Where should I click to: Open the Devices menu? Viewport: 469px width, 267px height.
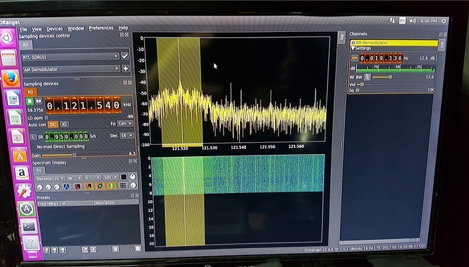pyautogui.click(x=54, y=29)
